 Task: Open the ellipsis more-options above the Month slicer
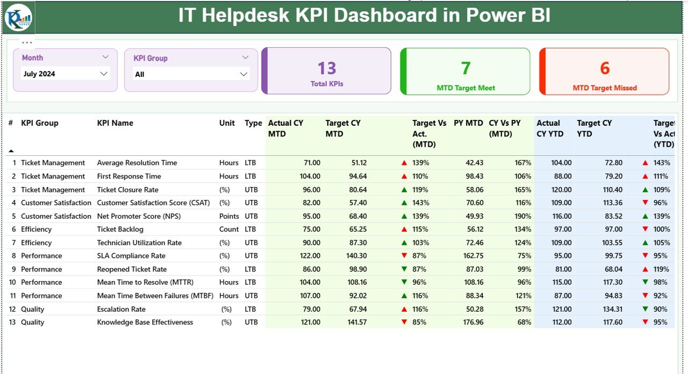[x=26, y=41]
